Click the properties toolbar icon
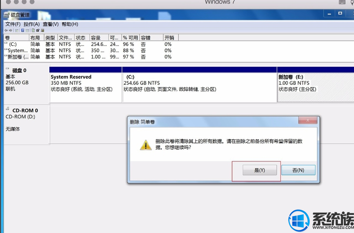354x233 pixels. pyautogui.click(x=38, y=30)
